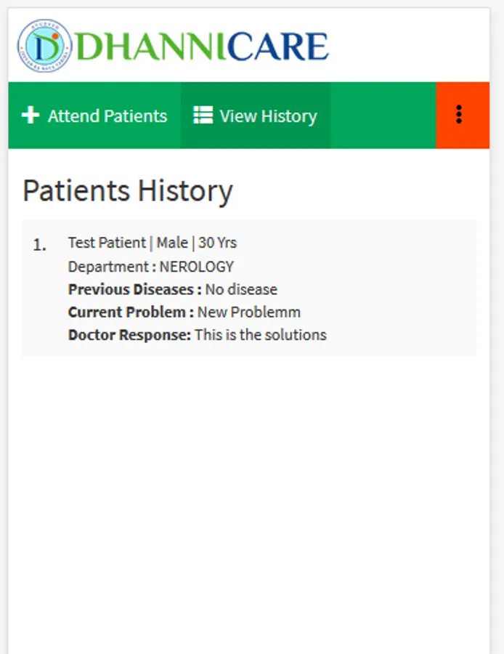Image resolution: width=504 pixels, height=654 pixels.
Task: Click the Previous Diseases label
Action: [134, 289]
